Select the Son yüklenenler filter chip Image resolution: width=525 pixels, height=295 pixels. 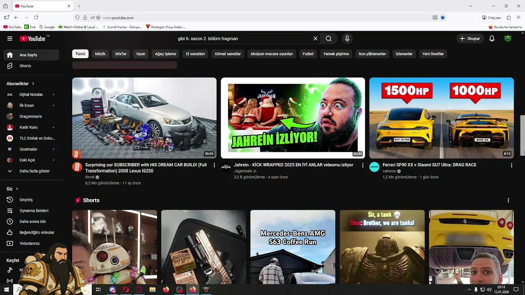point(372,54)
